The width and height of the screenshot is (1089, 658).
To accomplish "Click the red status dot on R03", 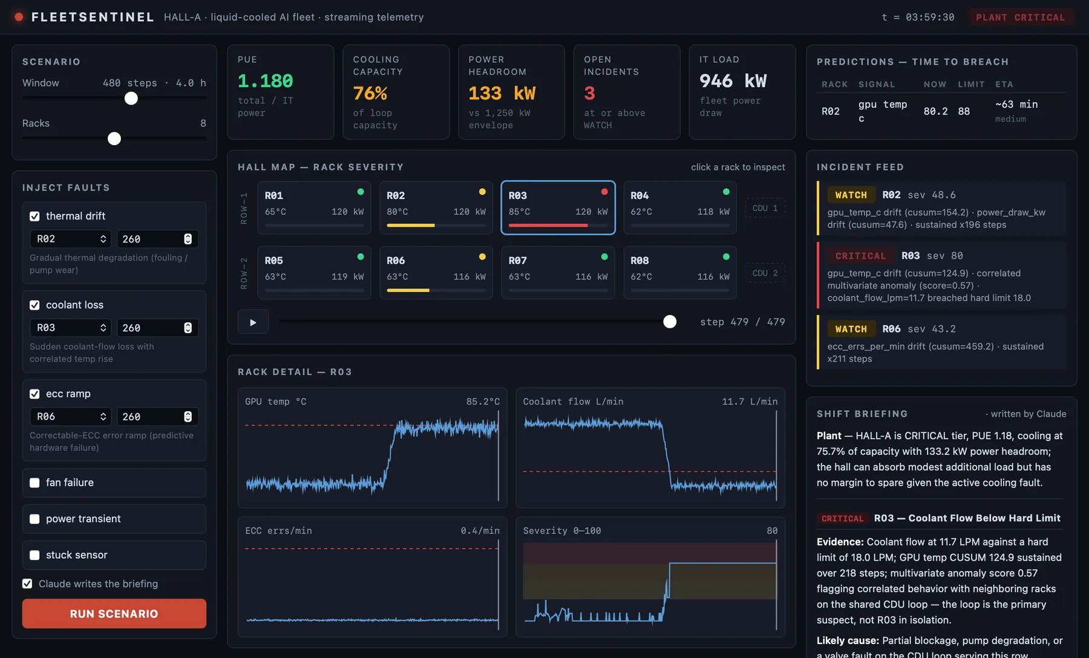I will pos(604,192).
